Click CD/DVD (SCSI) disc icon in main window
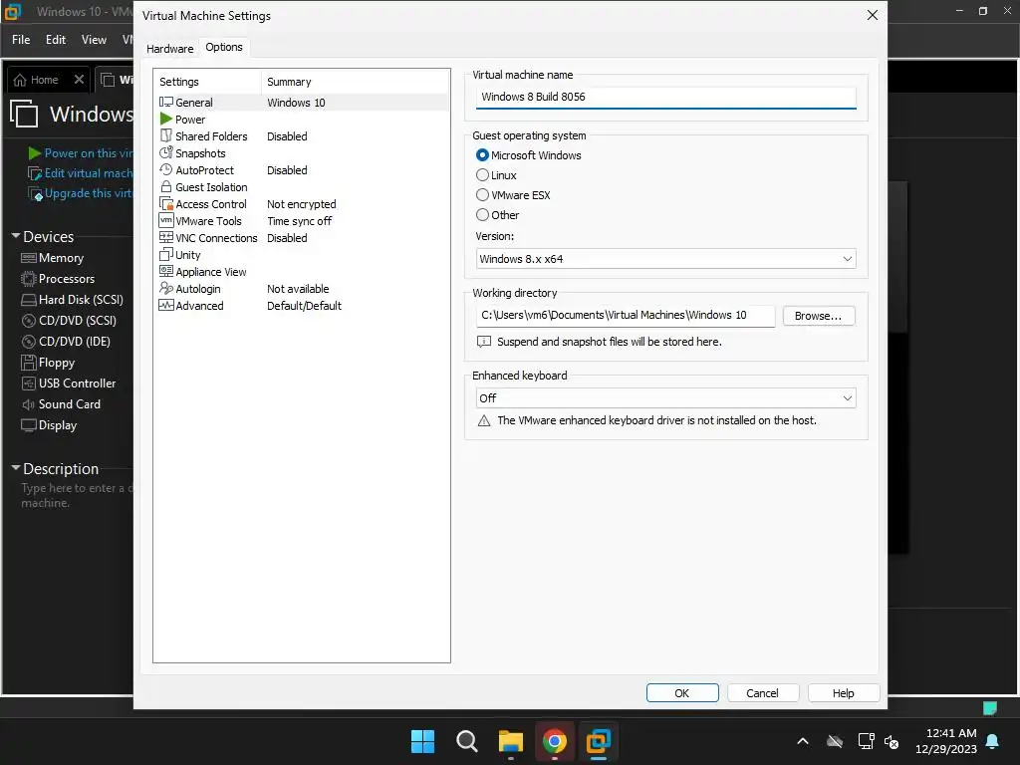Image resolution: width=1020 pixels, height=765 pixels. click(x=28, y=320)
